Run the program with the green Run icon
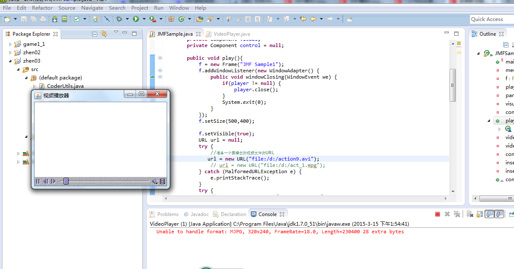 pos(136,19)
